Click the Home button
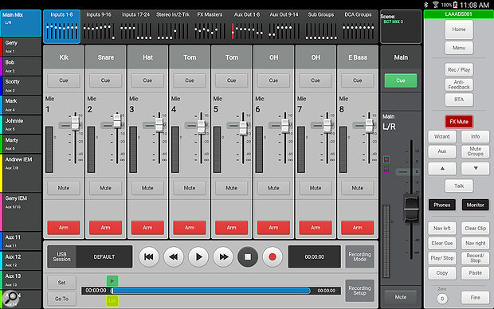This screenshot has height=309, width=494. tap(459, 29)
